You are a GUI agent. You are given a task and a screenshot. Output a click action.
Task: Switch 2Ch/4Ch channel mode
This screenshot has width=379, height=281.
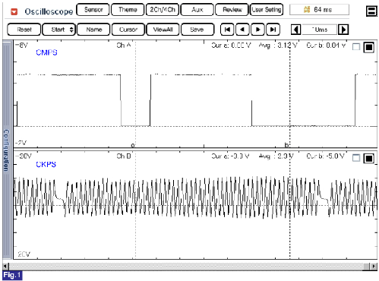point(163,10)
